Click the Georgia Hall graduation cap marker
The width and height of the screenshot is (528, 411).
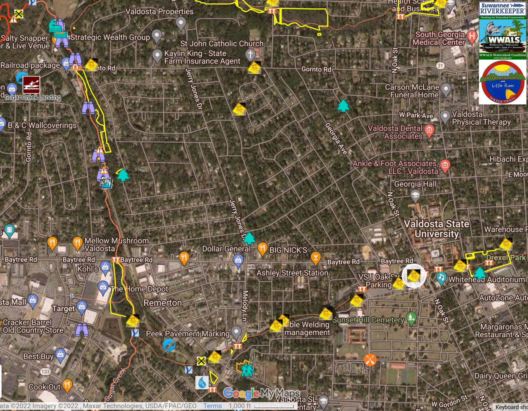pyautogui.click(x=415, y=196)
